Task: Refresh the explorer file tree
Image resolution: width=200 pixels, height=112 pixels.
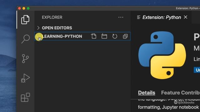Action: 115,36
